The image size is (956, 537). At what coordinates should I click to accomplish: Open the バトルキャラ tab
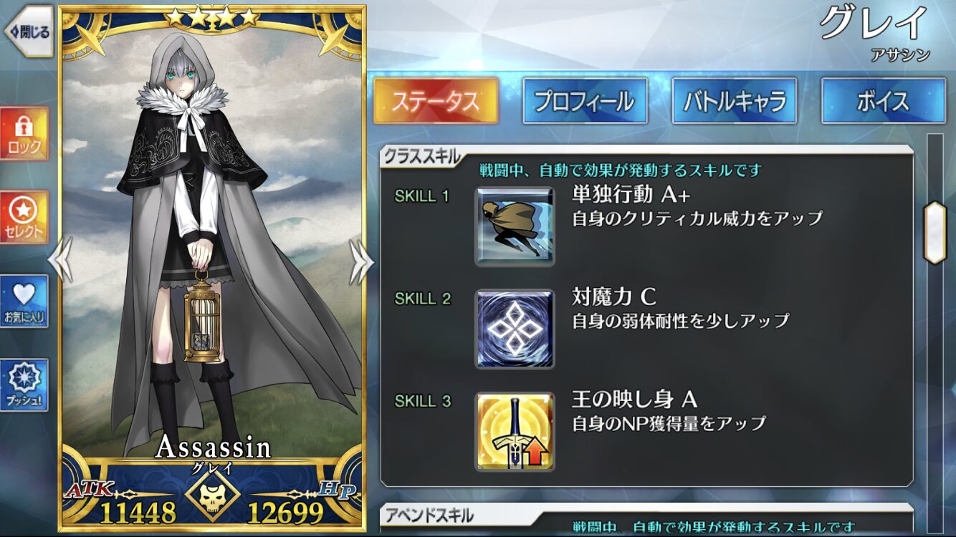coord(734,101)
